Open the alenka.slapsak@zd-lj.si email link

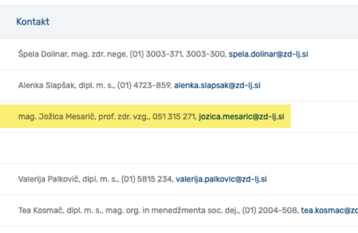click(x=217, y=86)
